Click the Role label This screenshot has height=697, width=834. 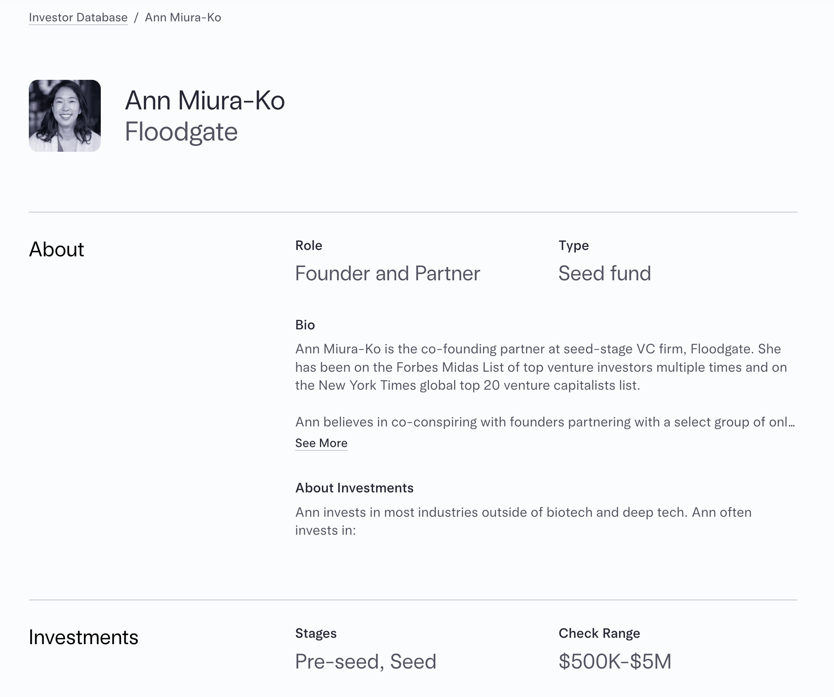pos(309,245)
